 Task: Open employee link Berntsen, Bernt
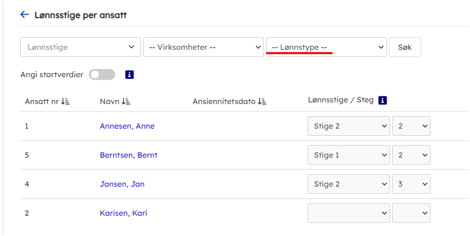point(128,155)
